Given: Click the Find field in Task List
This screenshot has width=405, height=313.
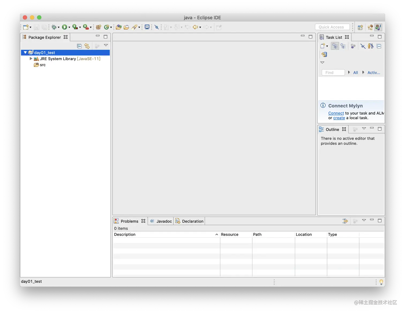Looking at the screenshot, I should pos(333,72).
